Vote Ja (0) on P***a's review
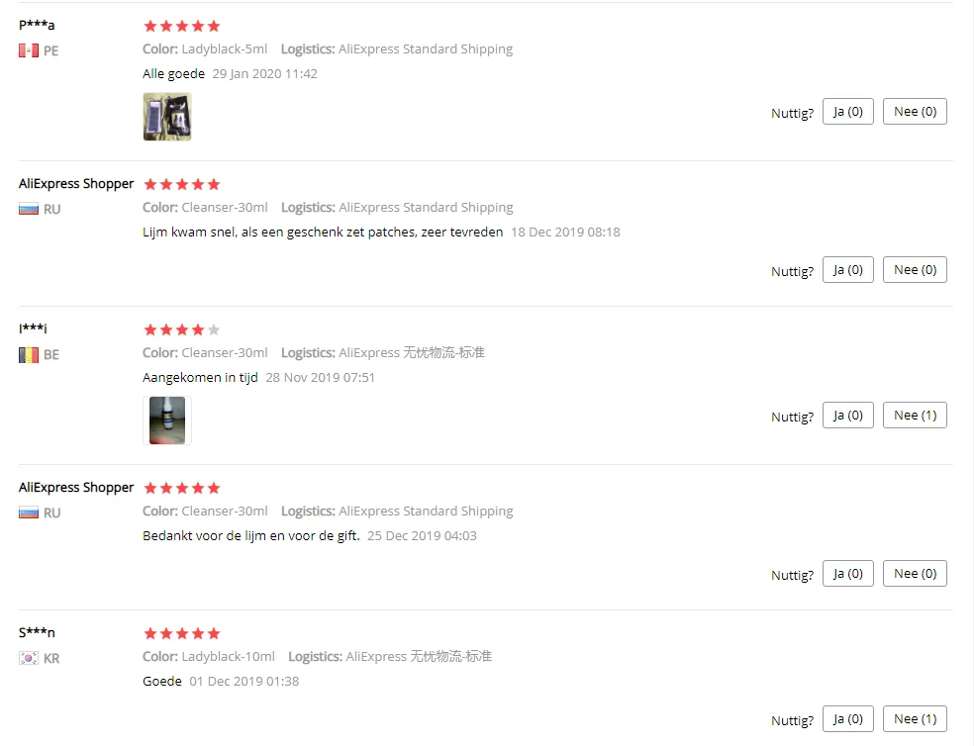 [848, 112]
